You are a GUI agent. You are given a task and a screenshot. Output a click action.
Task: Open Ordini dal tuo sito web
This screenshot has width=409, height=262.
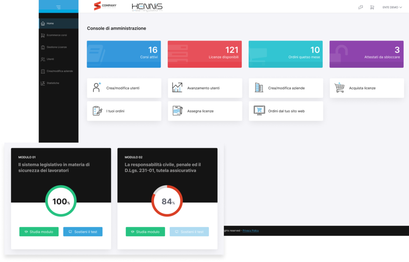point(286,111)
